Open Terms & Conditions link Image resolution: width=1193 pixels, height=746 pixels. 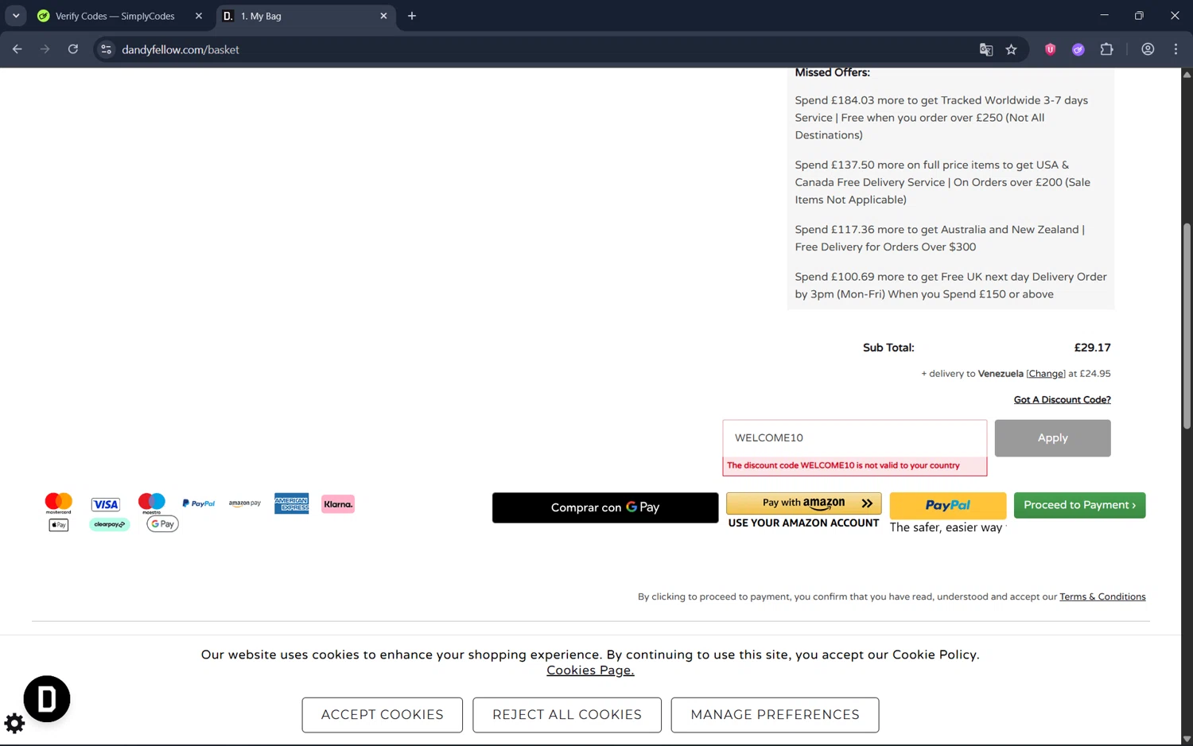1102,596
